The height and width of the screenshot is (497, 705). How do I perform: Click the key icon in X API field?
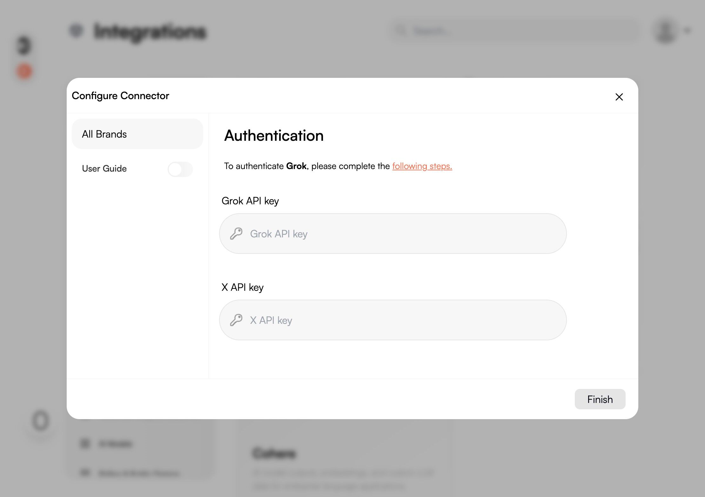tap(236, 320)
